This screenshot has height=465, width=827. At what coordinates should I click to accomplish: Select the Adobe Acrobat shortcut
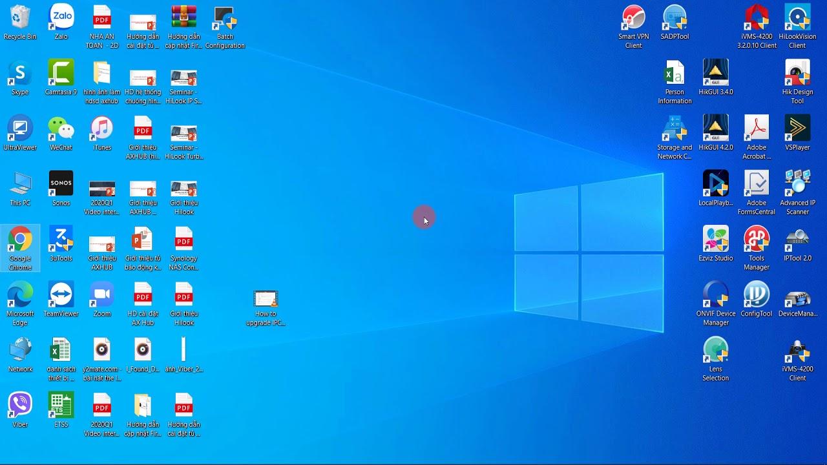[757, 138]
